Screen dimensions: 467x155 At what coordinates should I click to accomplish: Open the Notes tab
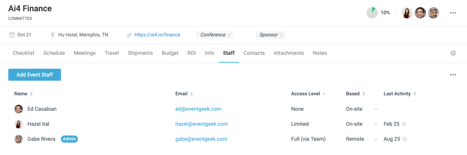[x=320, y=53]
